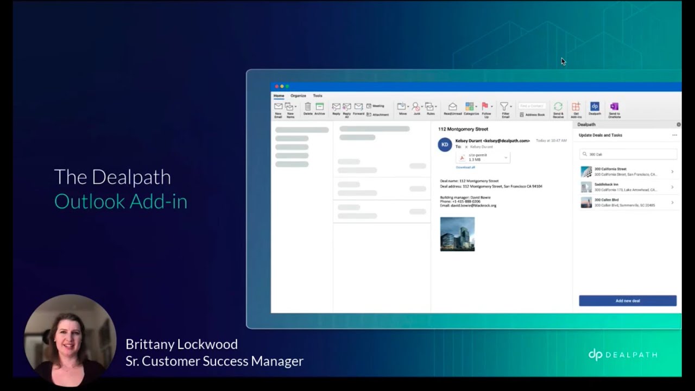
Task: Click the Kelsey Durant sender name
Action: click(492, 141)
